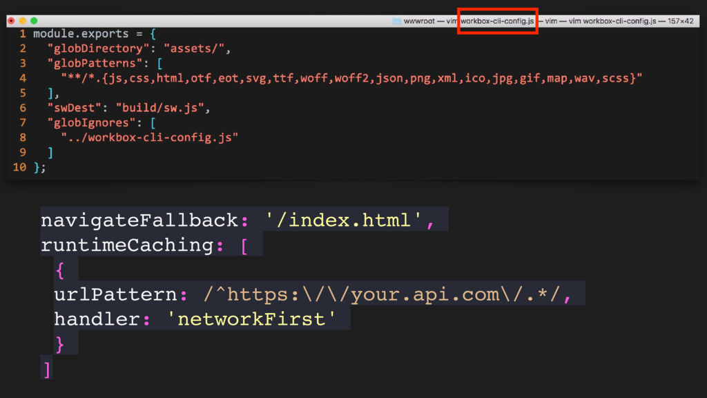Click the "build/sw.js" value
This screenshot has height=398, width=707.
point(160,108)
